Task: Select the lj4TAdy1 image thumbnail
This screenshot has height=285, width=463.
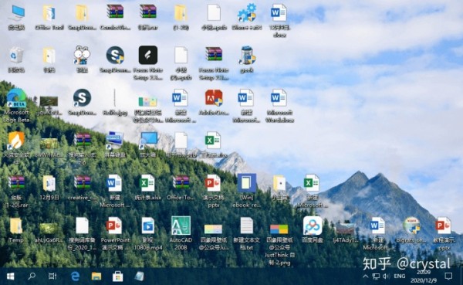Action: point(345,229)
